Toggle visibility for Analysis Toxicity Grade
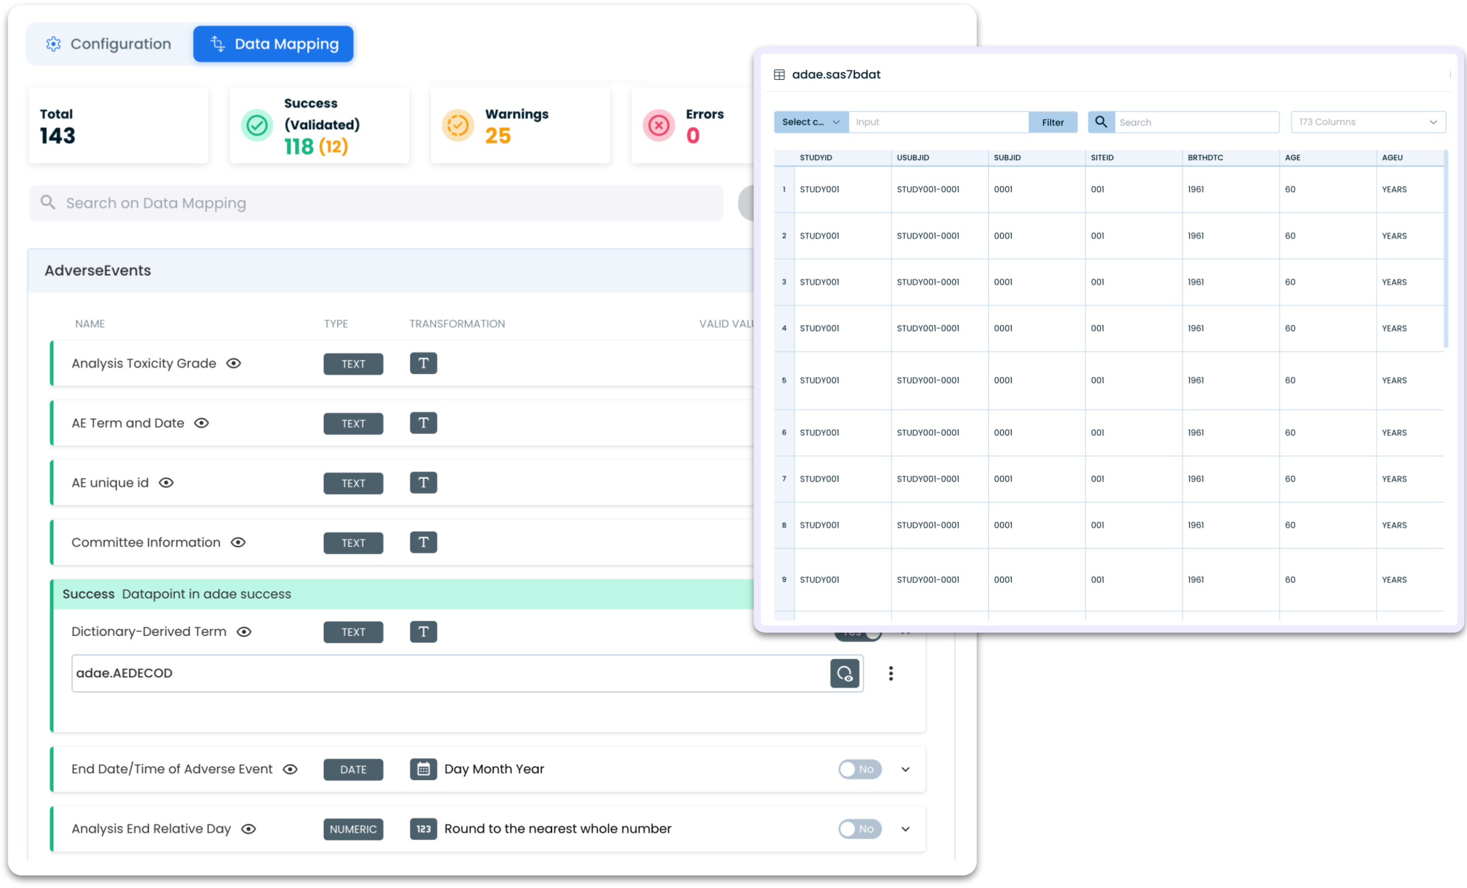This screenshot has height=888, width=1467. coord(234,364)
